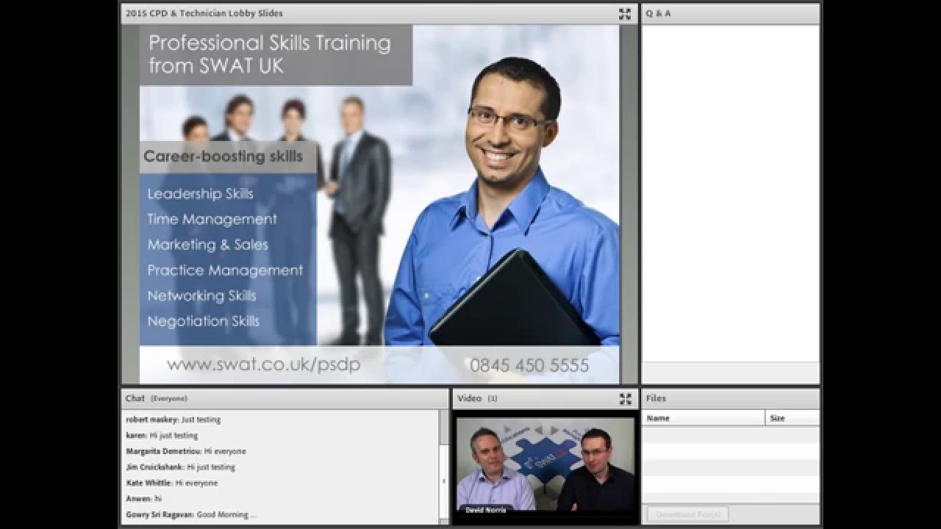Click the 'Career-boosting skills' slide heading
This screenshot has height=529, width=941.
pos(223,156)
